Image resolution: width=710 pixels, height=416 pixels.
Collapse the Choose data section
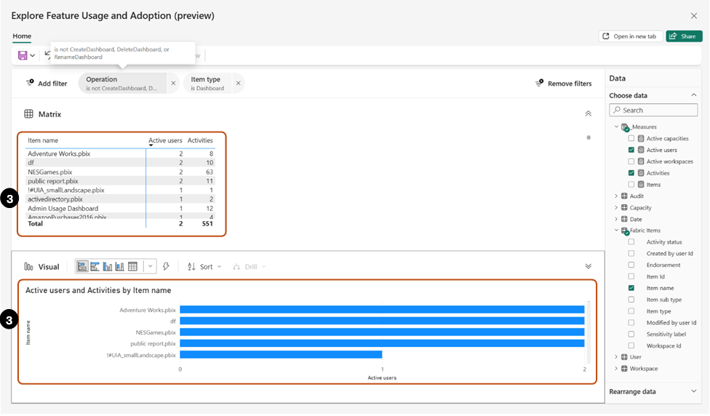click(x=694, y=95)
